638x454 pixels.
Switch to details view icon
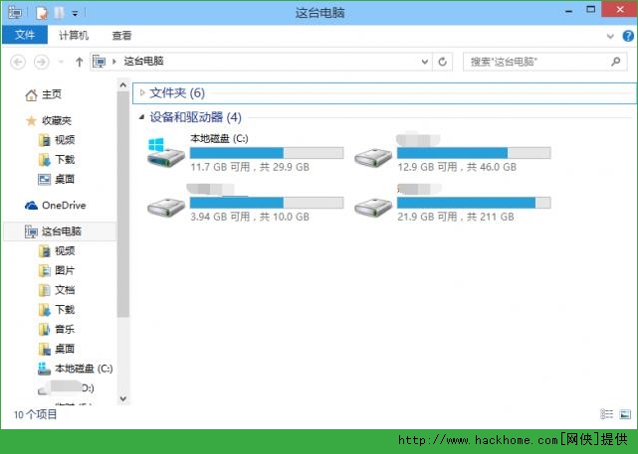(x=606, y=414)
